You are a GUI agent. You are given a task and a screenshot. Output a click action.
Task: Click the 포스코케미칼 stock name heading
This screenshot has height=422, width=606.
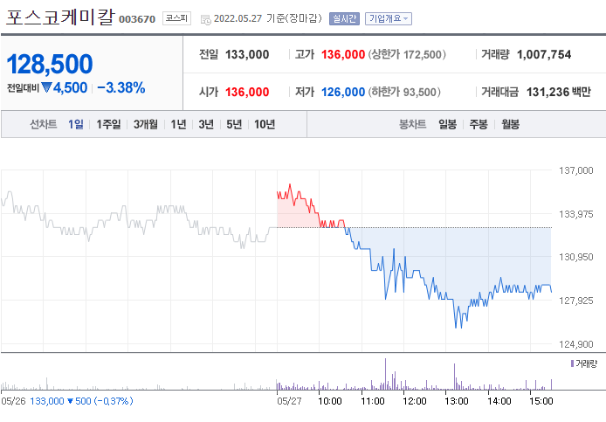click(60, 17)
